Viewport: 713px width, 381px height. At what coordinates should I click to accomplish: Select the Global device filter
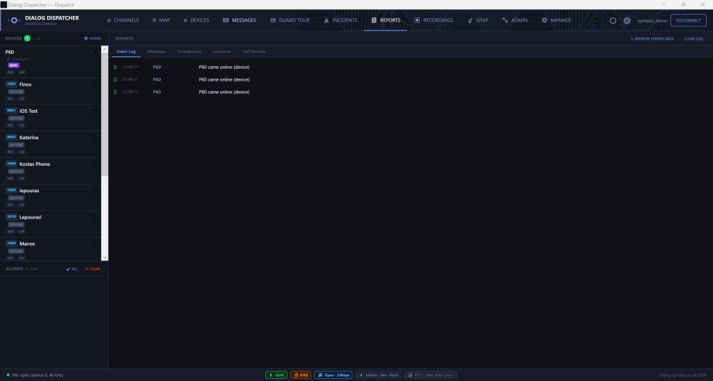(93, 38)
